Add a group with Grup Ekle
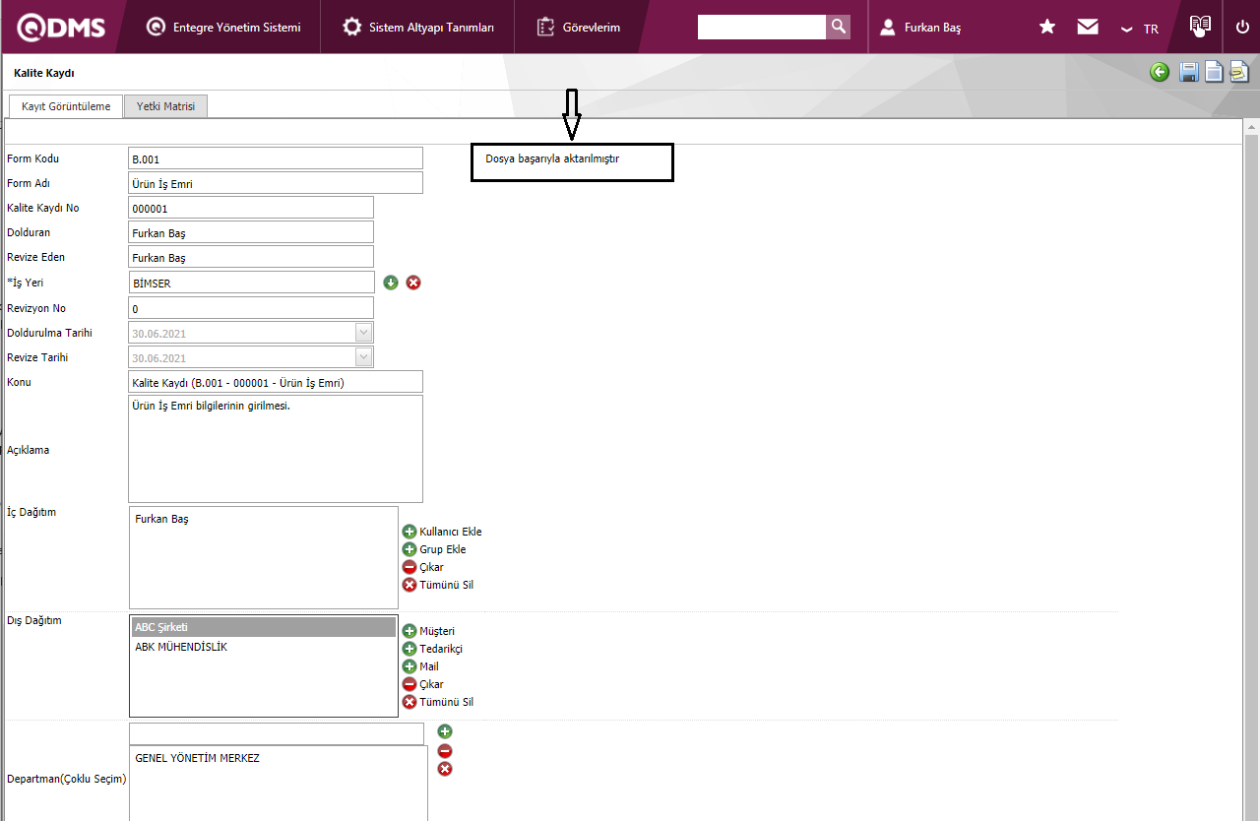 pyautogui.click(x=434, y=549)
